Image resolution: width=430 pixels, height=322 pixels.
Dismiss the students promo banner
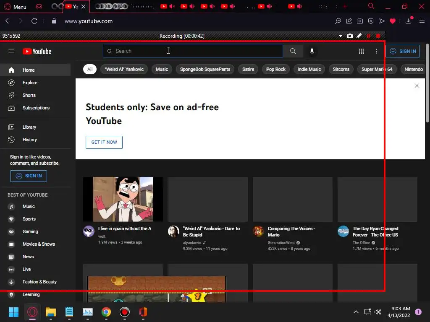[x=417, y=86]
